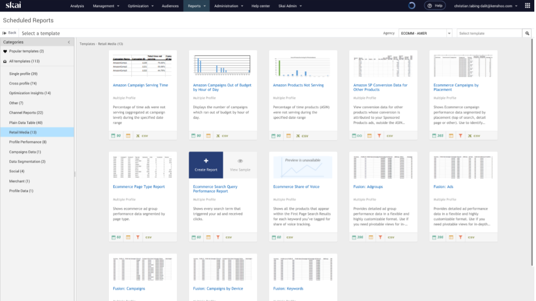Click the heart icon beside Popular templates

[x=5, y=51]
